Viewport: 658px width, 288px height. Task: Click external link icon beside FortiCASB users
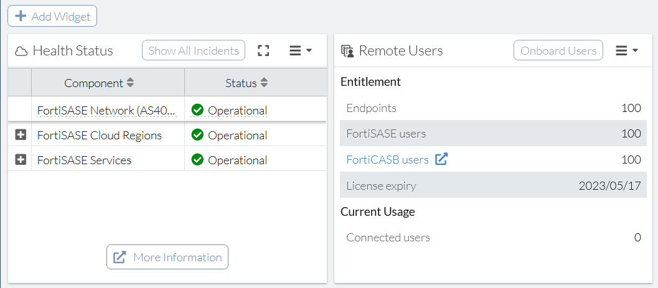441,159
